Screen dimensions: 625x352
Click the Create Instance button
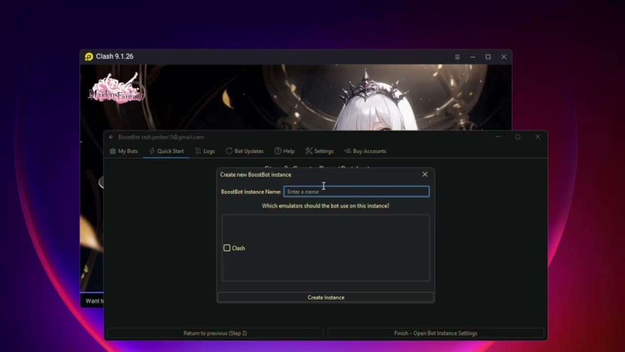coord(326,297)
